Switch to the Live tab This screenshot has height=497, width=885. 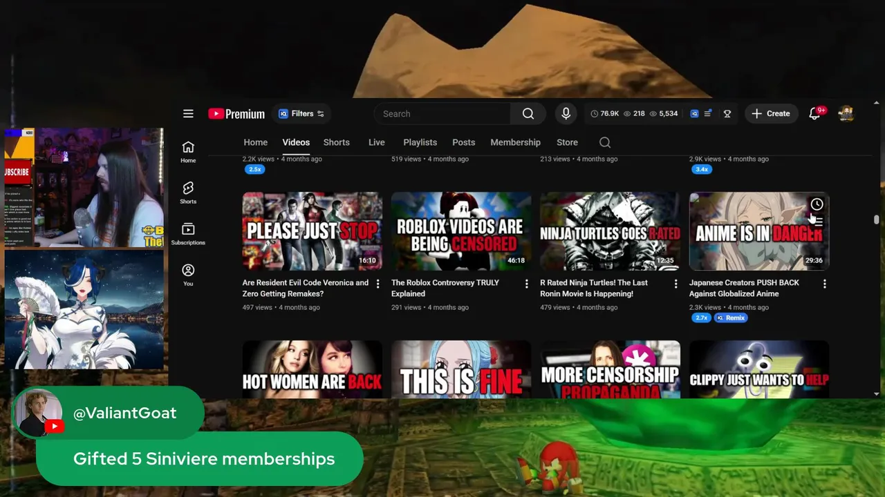[376, 142]
